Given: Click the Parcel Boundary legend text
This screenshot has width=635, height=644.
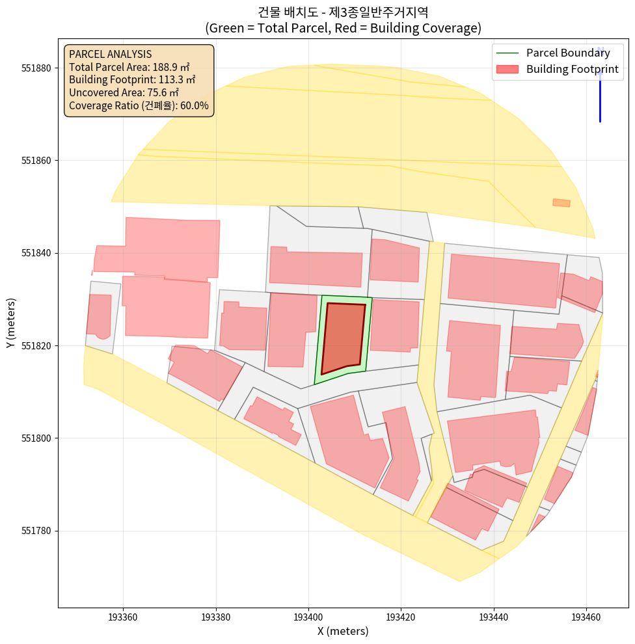Looking at the screenshot, I should [x=568, y=53].
